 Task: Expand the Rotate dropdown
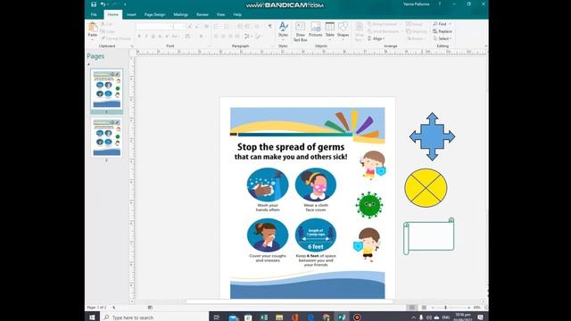(x=424, y=38)
